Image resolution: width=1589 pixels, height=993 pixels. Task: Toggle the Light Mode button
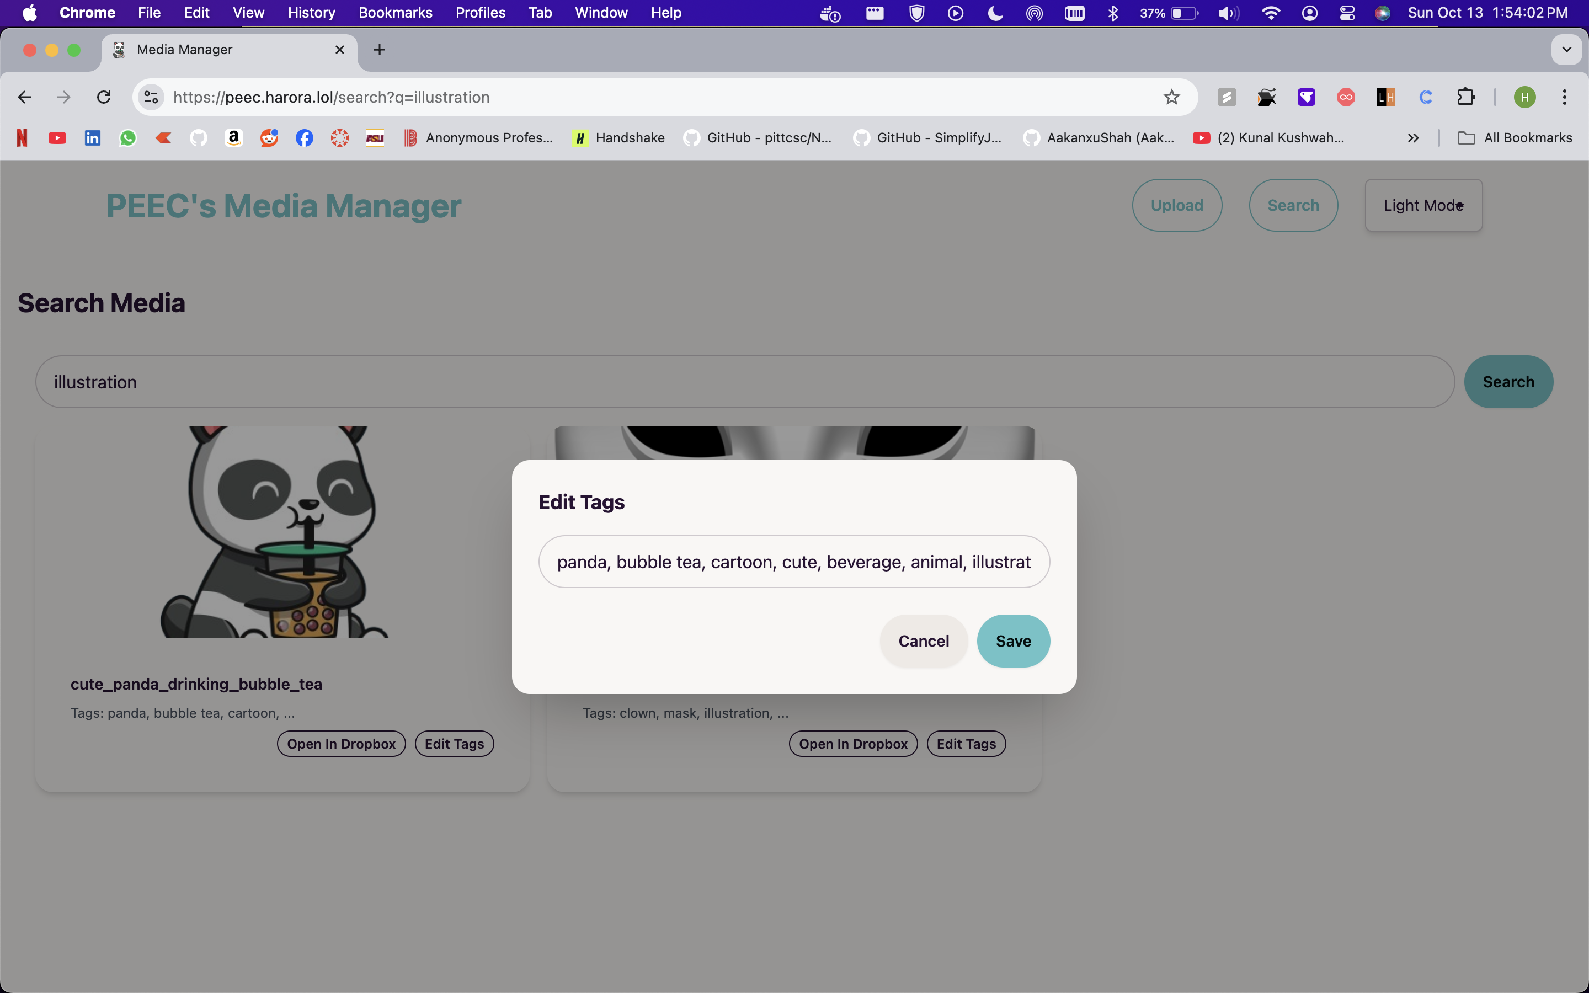tap(1423, 205)
